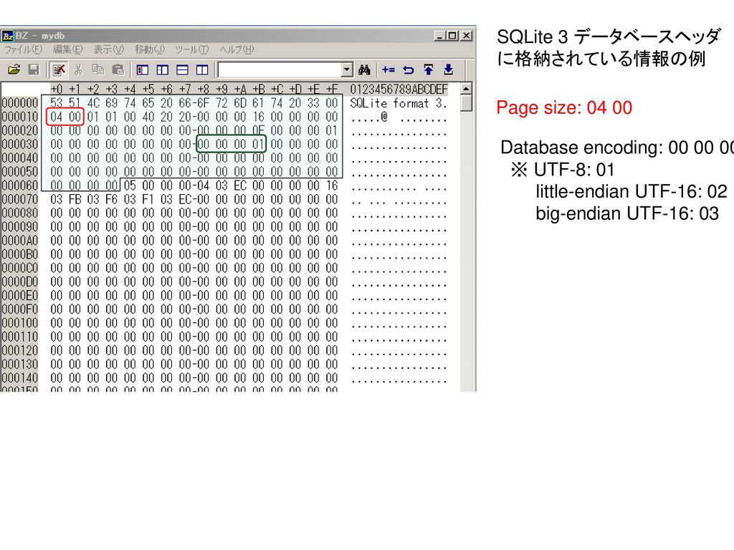Click the return-back arrow icon

[x=408, y=69]
